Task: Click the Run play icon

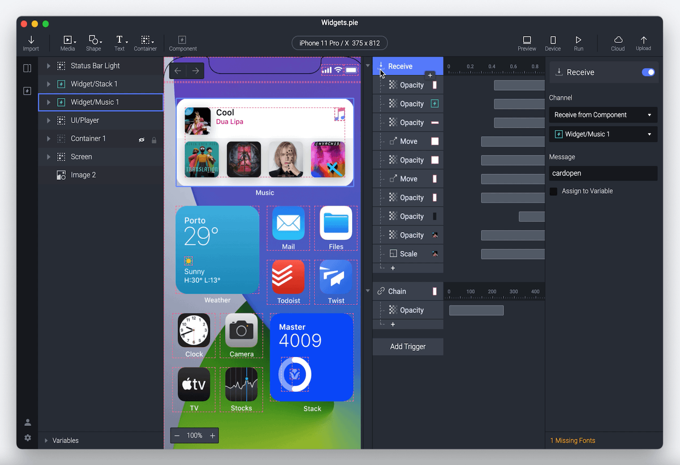Action: point(579,40)
